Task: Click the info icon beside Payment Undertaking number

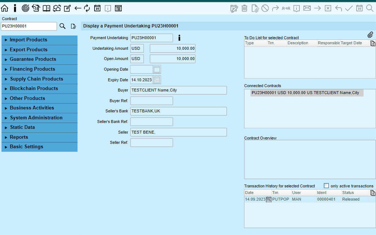Action: point(179,37)
